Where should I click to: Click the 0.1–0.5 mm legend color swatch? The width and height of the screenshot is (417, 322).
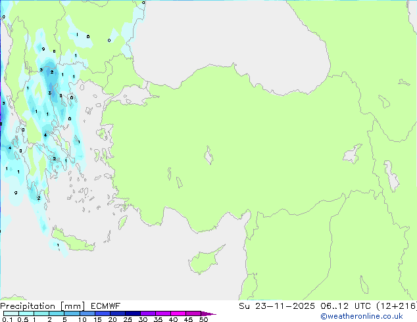click(11, 313)
